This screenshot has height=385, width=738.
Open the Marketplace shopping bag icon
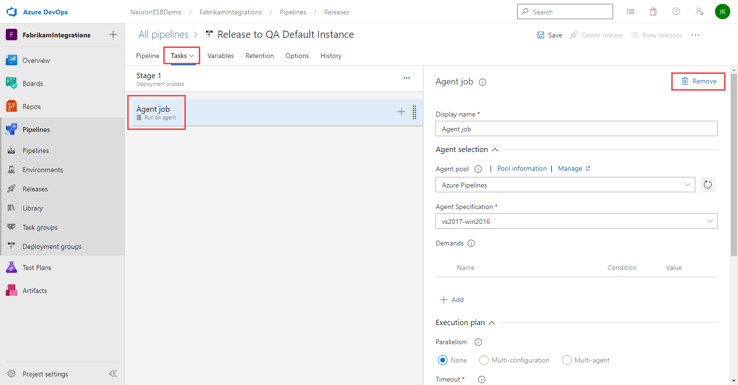653,12
